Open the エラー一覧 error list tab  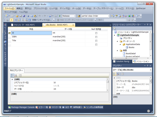[x=42, y=107]
